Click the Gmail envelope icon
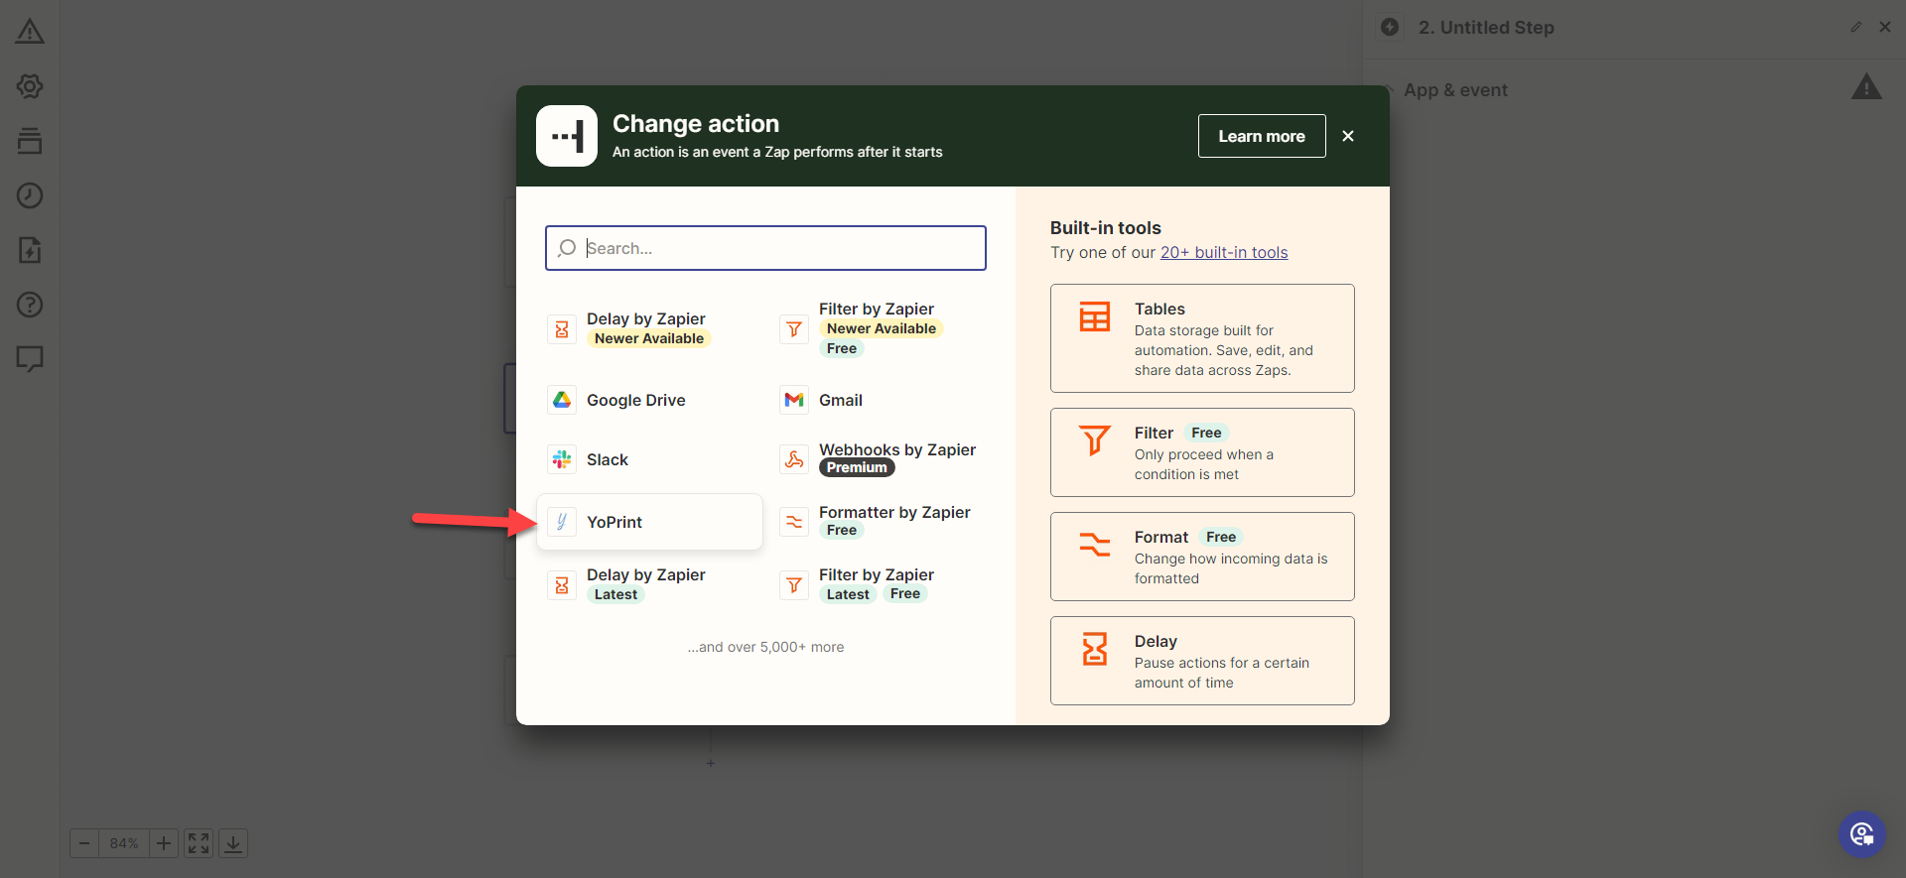 (x=794, y=400)
